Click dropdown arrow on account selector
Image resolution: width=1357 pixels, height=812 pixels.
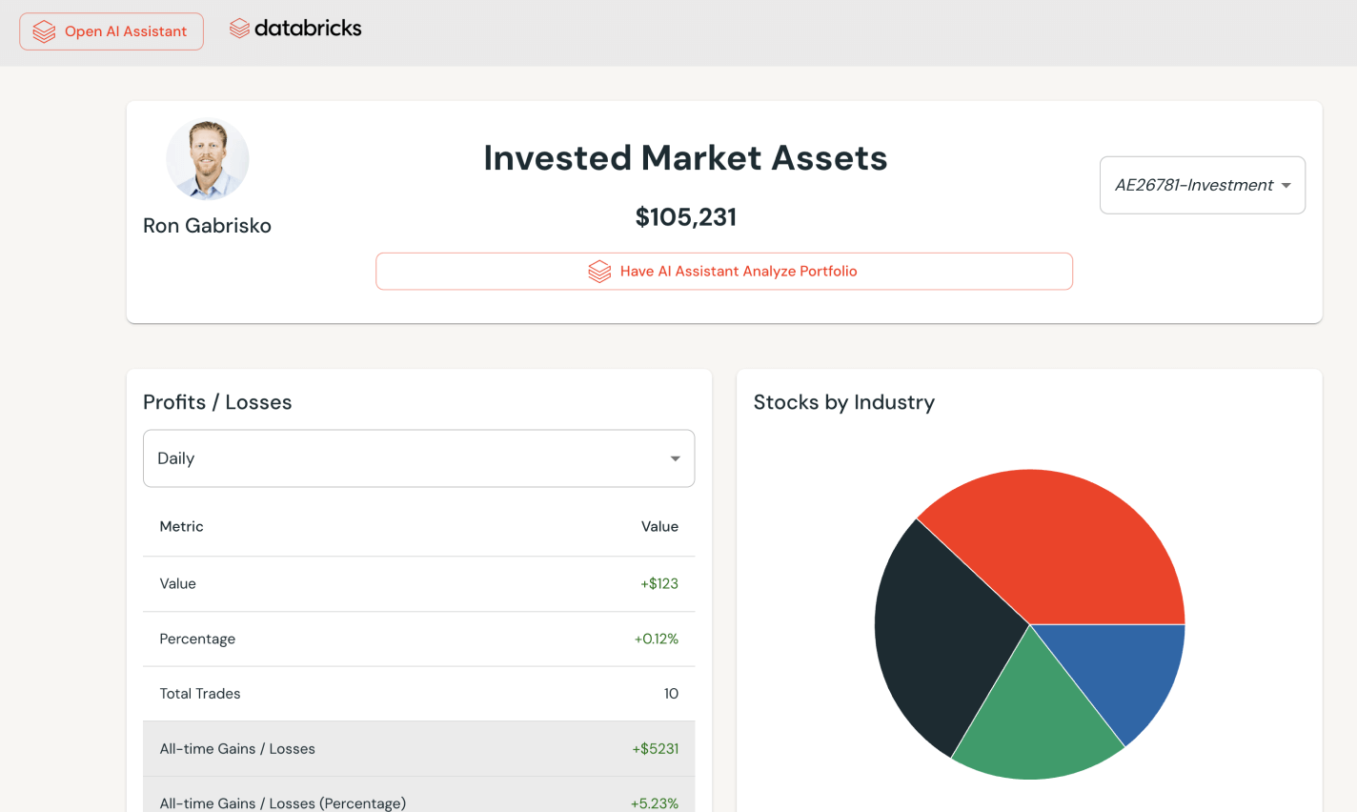click(x=1286, y=186)
